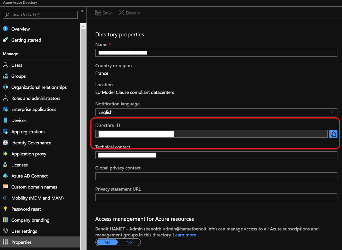
Task: Set access management toggle to Yes
Action: [107, 242]
